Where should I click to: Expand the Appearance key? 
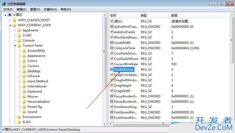pos(20,56)
